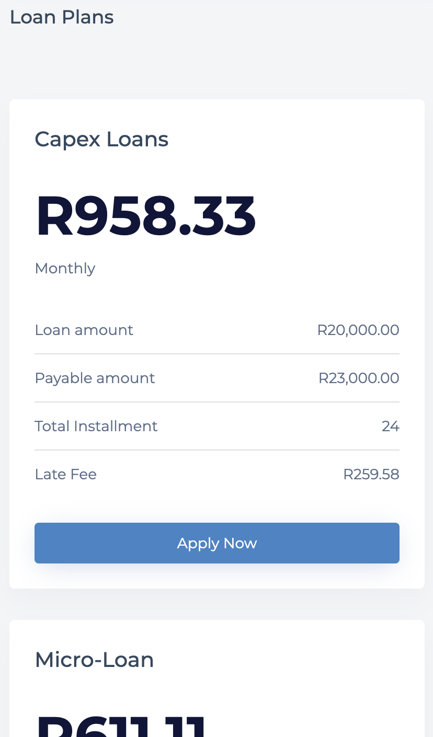Image resolution: width=433 pixels, height=737 pixels.
Task: Select the R23,000.00 payable value
Action: (x=359, y=378)
